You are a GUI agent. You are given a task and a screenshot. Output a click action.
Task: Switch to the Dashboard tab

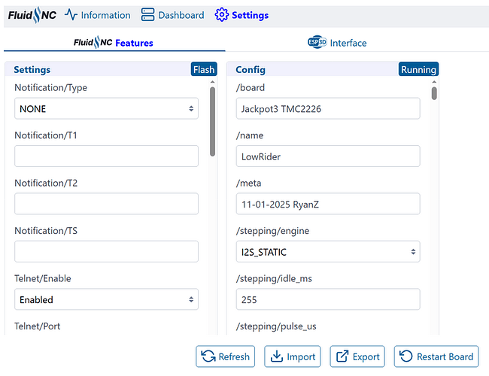172,15
